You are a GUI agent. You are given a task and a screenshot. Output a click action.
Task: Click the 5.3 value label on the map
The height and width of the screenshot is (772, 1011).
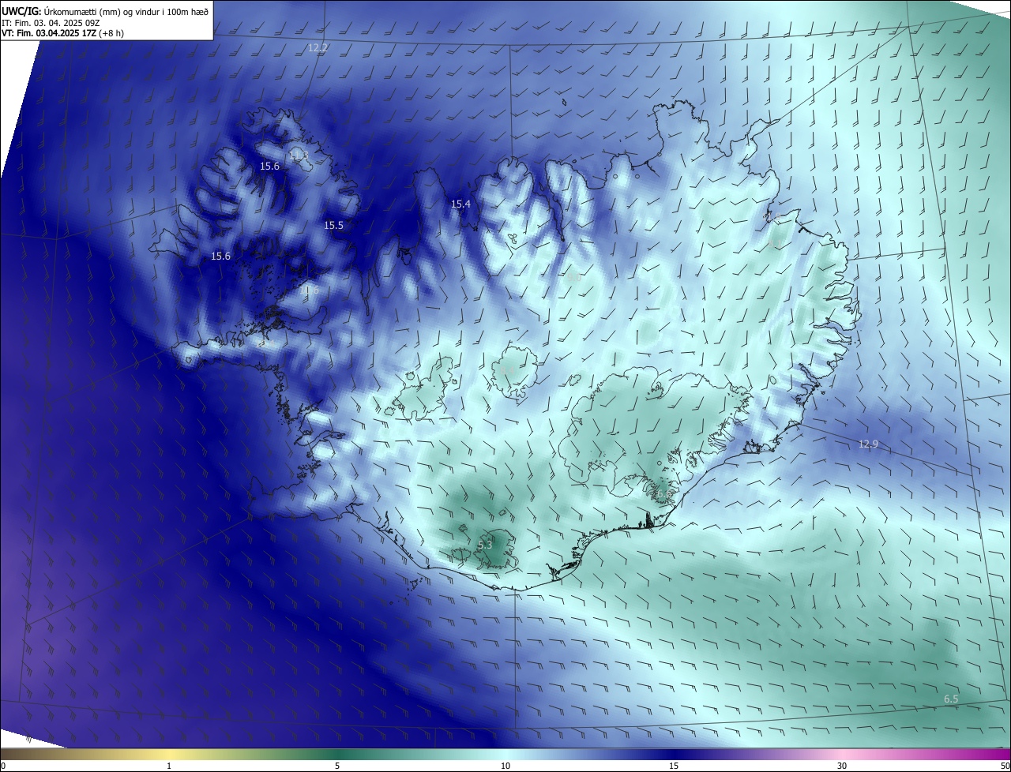click(x=485, y=545)
